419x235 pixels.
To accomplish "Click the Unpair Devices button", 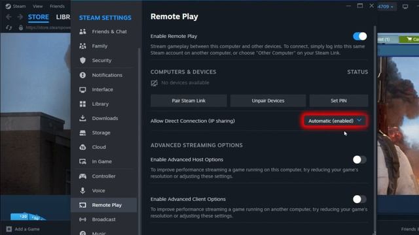I will (x=268, y=101).
